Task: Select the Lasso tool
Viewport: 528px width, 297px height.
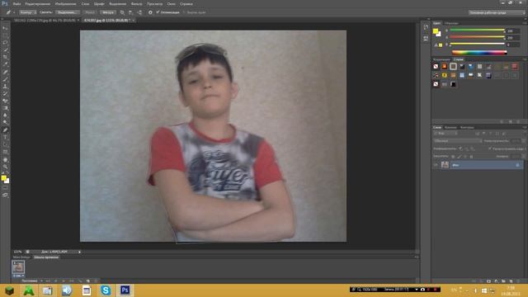Action: [x=5, y=43]
